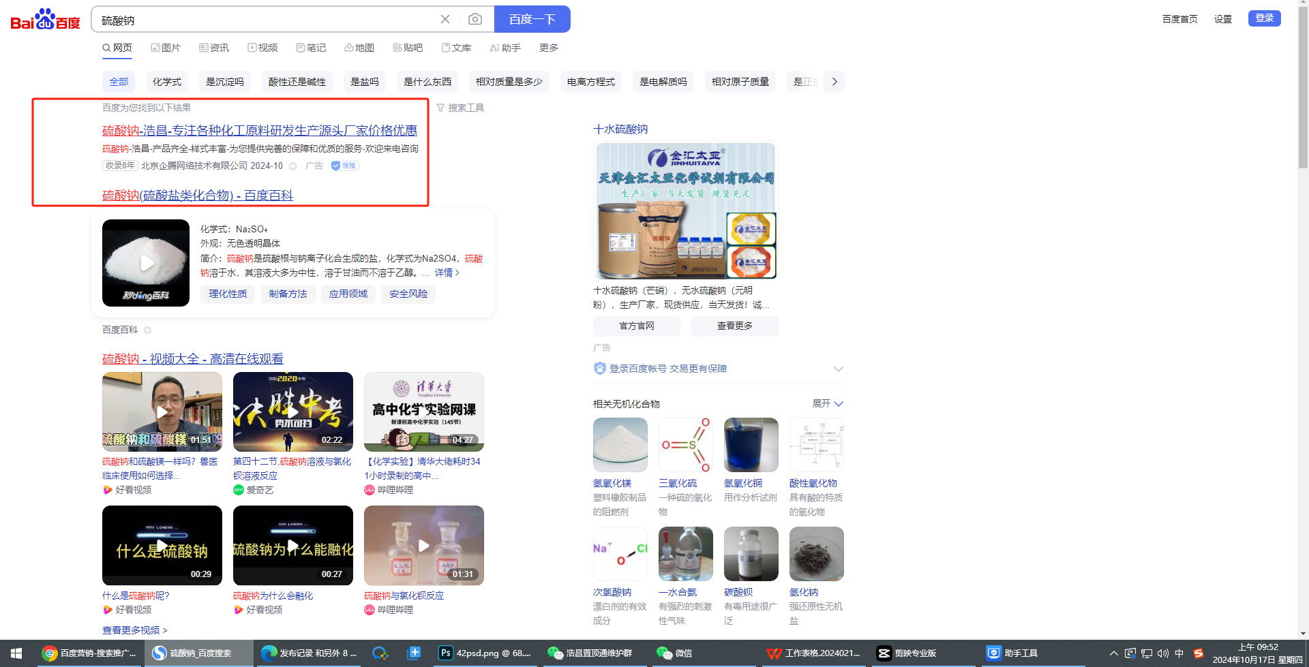Switch to the 资讯 tab
This screenshot has width=1309, height=667.
pyautogui.click(x=214, y=48)
